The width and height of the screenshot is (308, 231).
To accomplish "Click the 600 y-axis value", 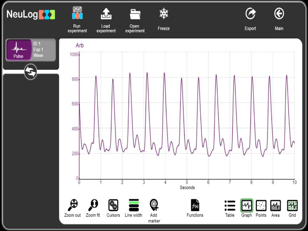I will [75, 104].
